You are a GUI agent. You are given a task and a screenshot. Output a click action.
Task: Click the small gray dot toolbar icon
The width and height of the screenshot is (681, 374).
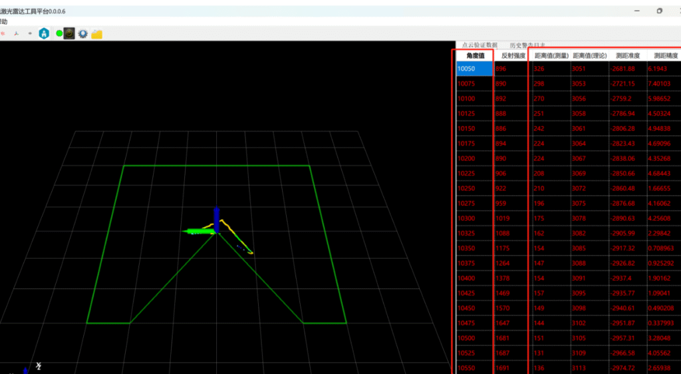tap(30, 33)
